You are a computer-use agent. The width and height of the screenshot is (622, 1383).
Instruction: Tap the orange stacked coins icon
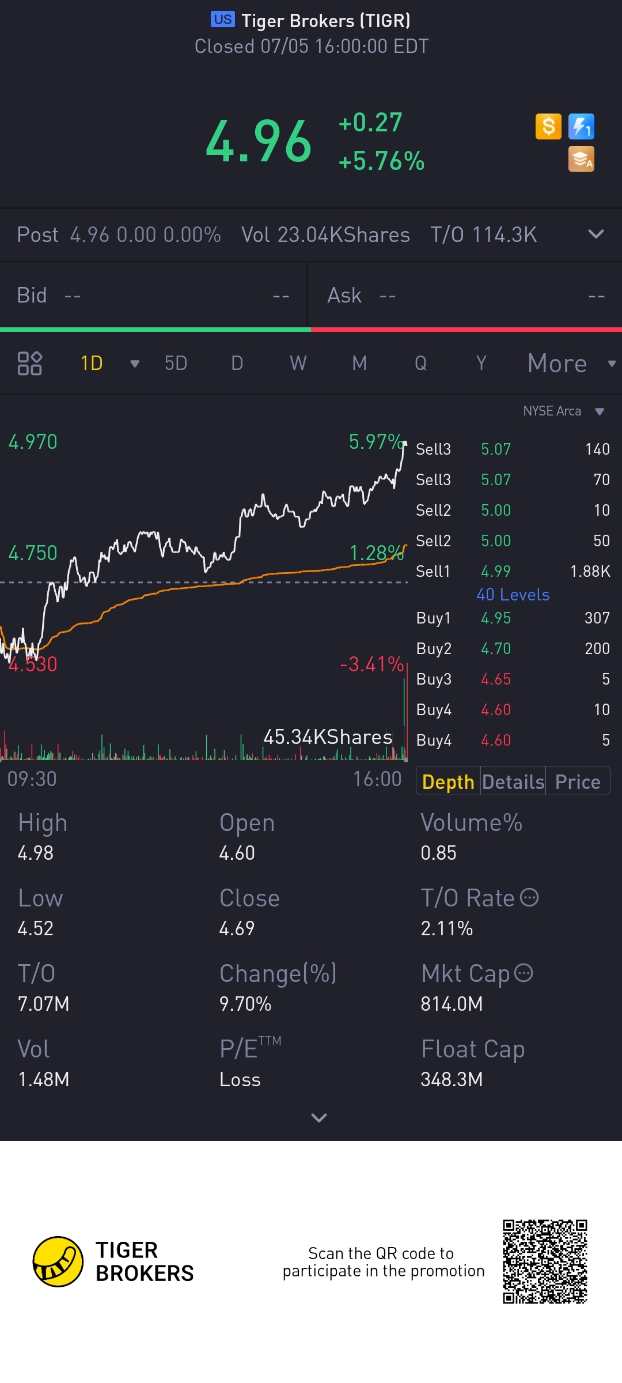(x=581, y=159)
